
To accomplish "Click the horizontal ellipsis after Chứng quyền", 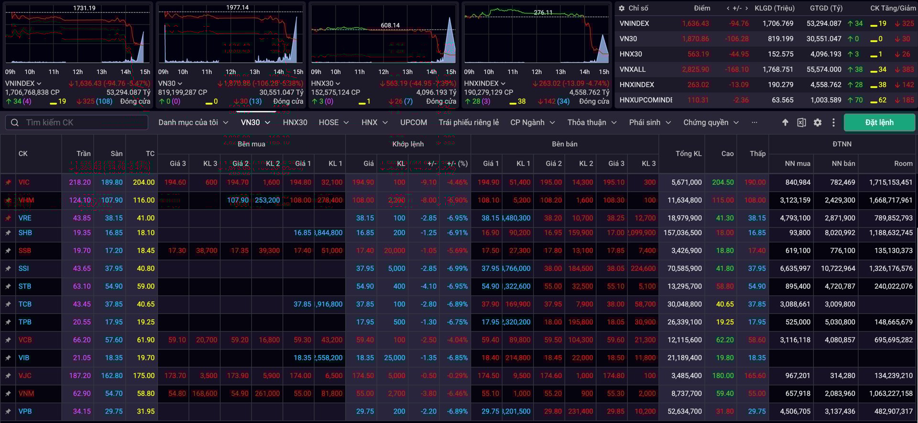I will coord(754,123).
